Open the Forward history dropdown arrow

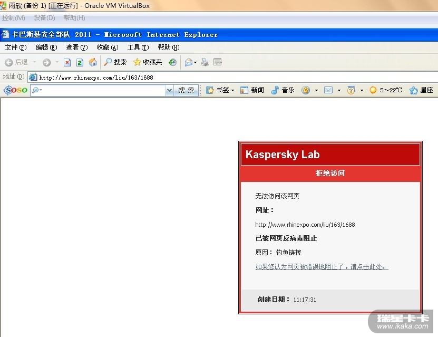coord(57,62)
